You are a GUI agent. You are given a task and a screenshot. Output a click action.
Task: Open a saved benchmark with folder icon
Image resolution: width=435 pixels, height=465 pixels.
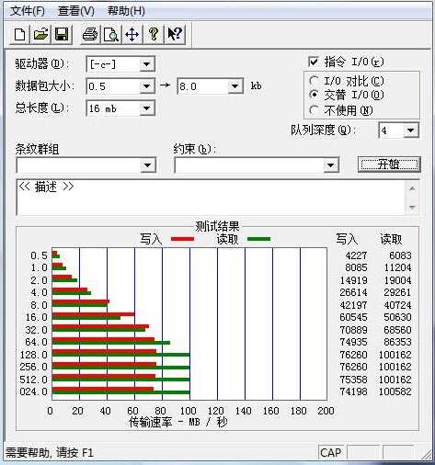[x=40, y=34]
